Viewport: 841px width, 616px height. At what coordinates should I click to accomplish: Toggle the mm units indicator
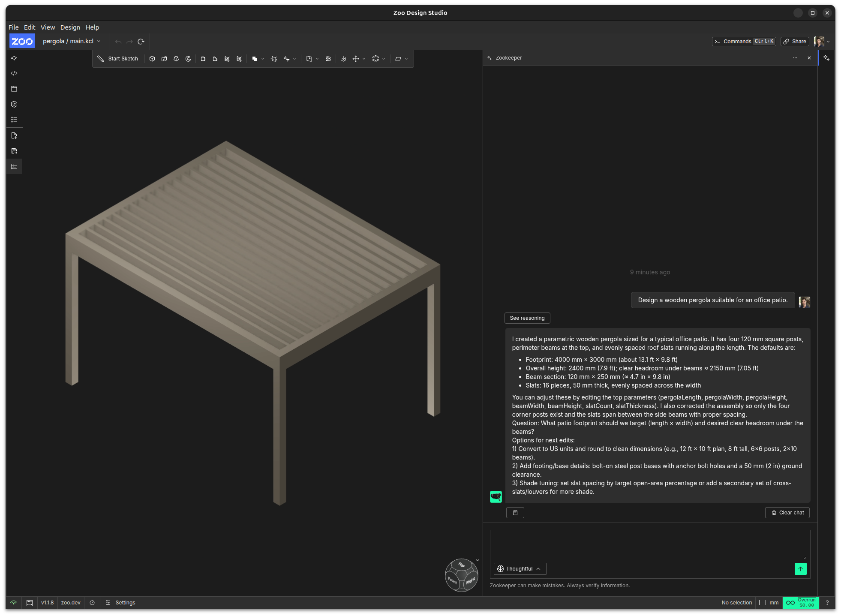point(769,603)
